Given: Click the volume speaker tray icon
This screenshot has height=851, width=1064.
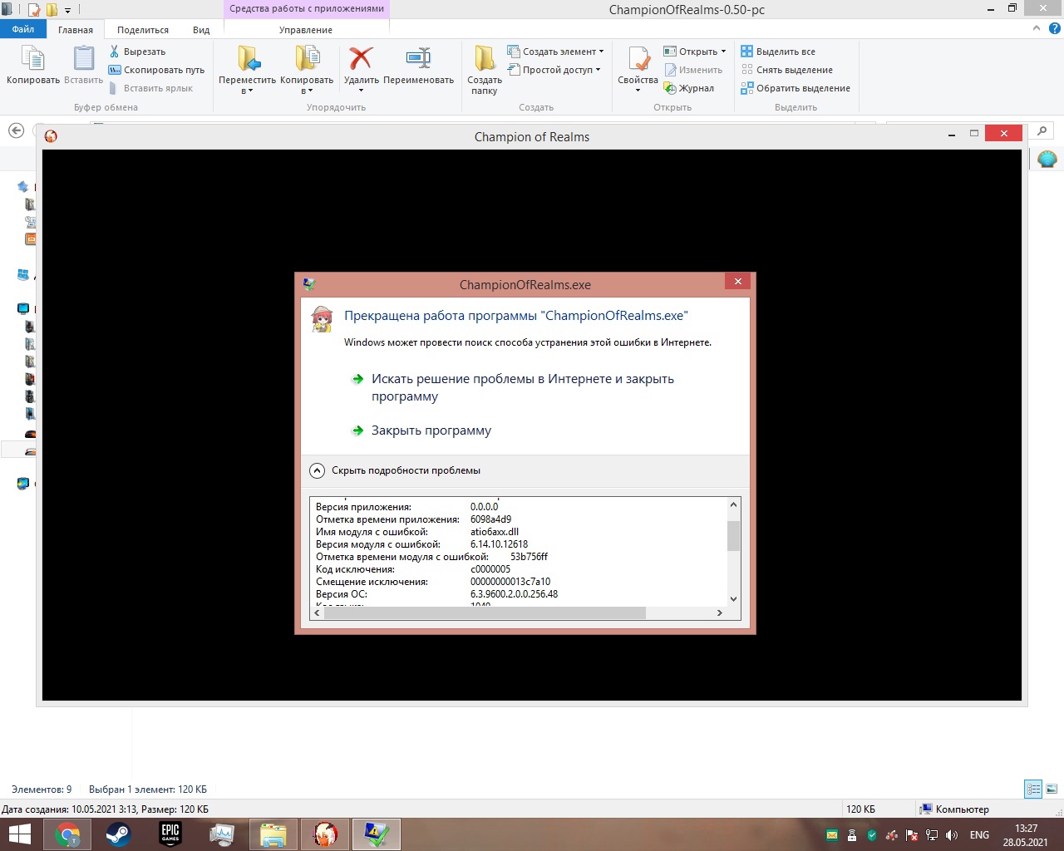Looking at the screenshot, I should click(x=952, y=835).
